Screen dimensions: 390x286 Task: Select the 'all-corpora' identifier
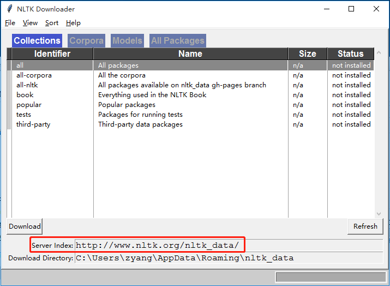point(34,75)
